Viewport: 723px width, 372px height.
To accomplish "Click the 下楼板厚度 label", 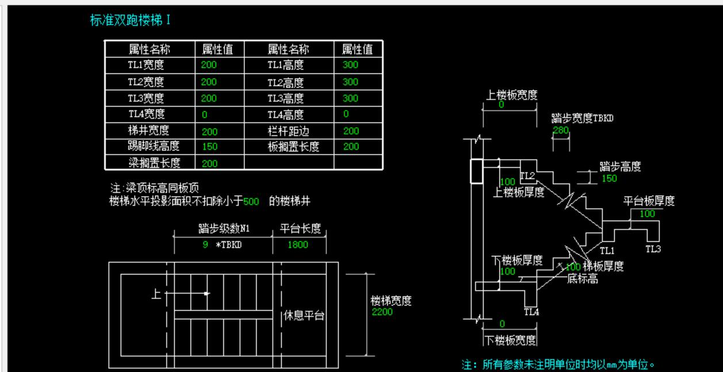I will pos(517,260).
